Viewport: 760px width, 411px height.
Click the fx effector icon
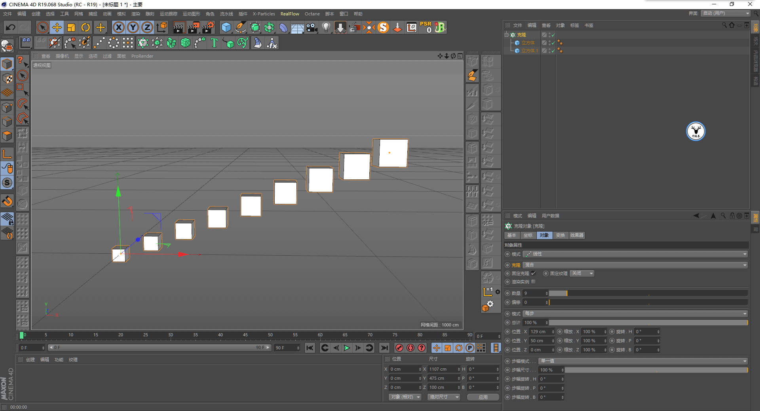pos(272,43)
